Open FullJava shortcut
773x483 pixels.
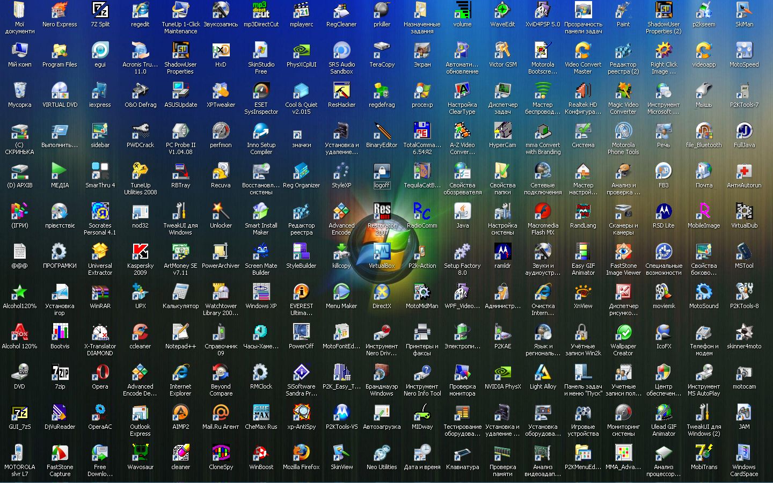click(x=744, y=130)
